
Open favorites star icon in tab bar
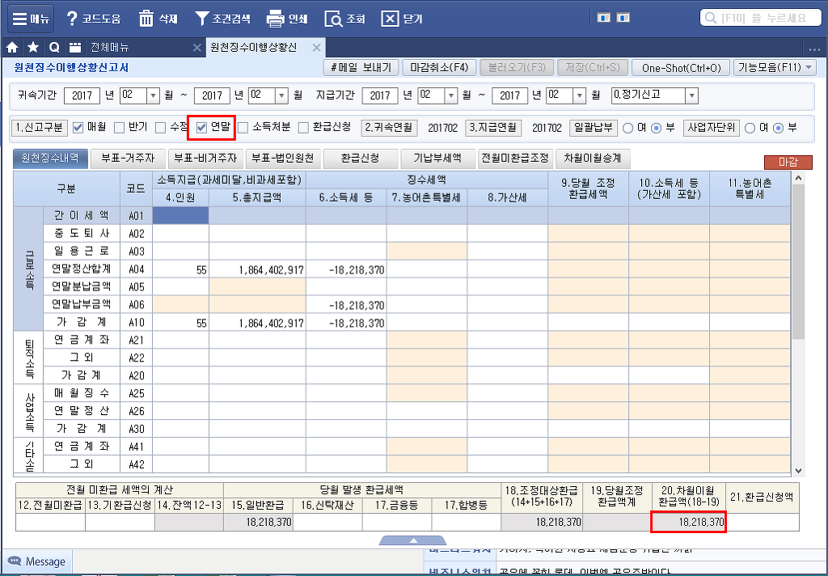[32, 47]
